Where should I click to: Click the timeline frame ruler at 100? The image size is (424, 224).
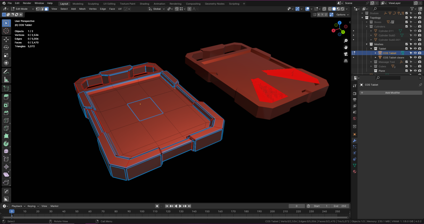tap(142, 212)
